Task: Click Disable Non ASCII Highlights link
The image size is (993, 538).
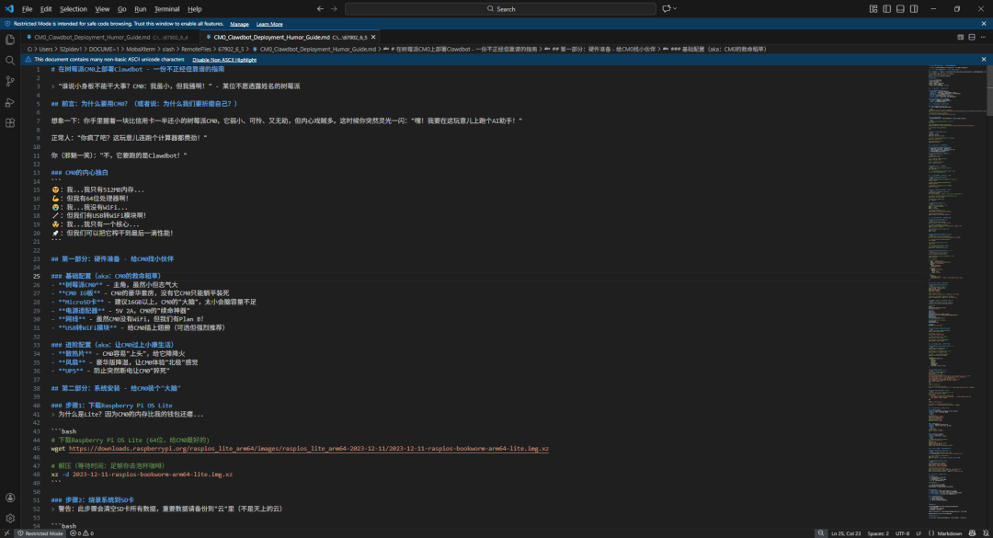Action: 224,60
